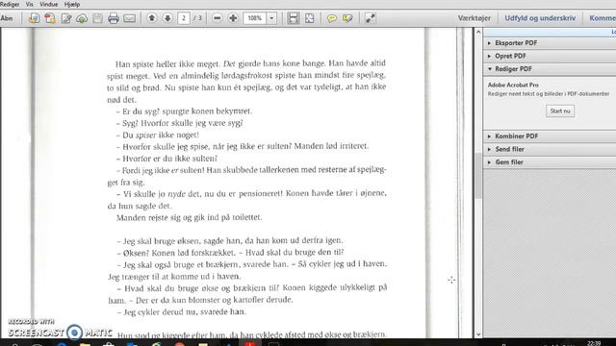The image size is (616, 346).
Task: Click the add sticky note comment icon
Action: tap(331, 18)
